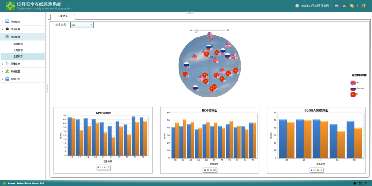372x186 pixels.
Task: Click the monitor screen icon in header
Action: click(337, 6)
